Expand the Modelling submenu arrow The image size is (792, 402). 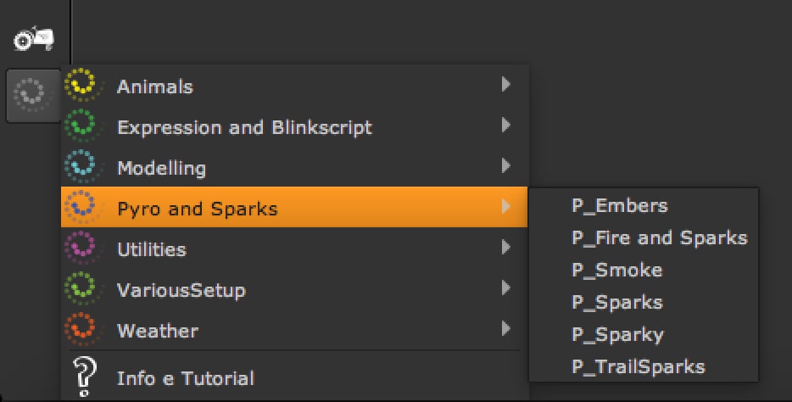pos(505,165)
